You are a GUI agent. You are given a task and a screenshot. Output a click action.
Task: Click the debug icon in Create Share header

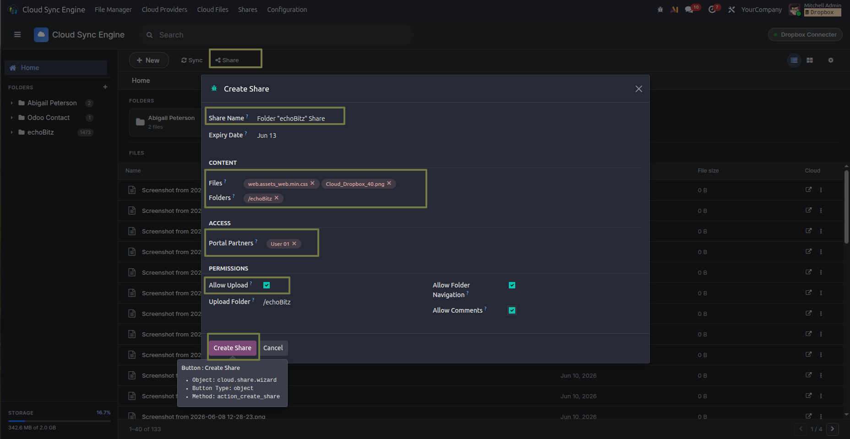pos(214,88)
